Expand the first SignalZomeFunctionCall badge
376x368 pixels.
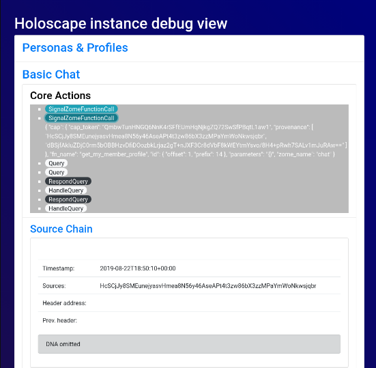(81, 109)
